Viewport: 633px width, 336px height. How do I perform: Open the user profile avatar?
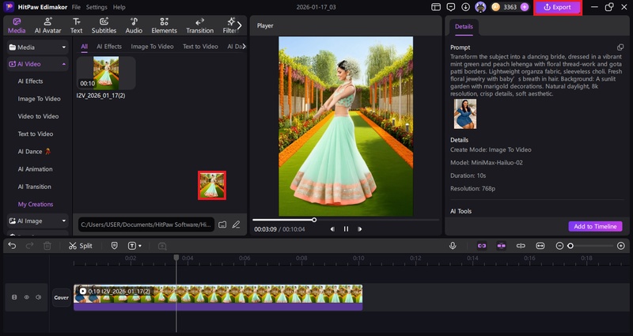tap(480, 7)
